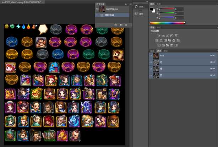
Task: Add a Channel Mixer adjustment layer
Action: (x=174, y=40)
